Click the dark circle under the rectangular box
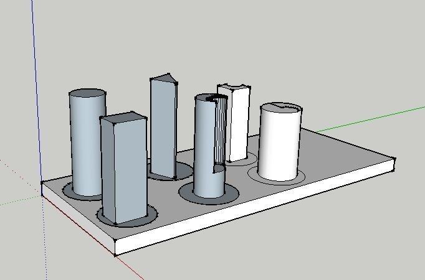 tap(127, 215)
